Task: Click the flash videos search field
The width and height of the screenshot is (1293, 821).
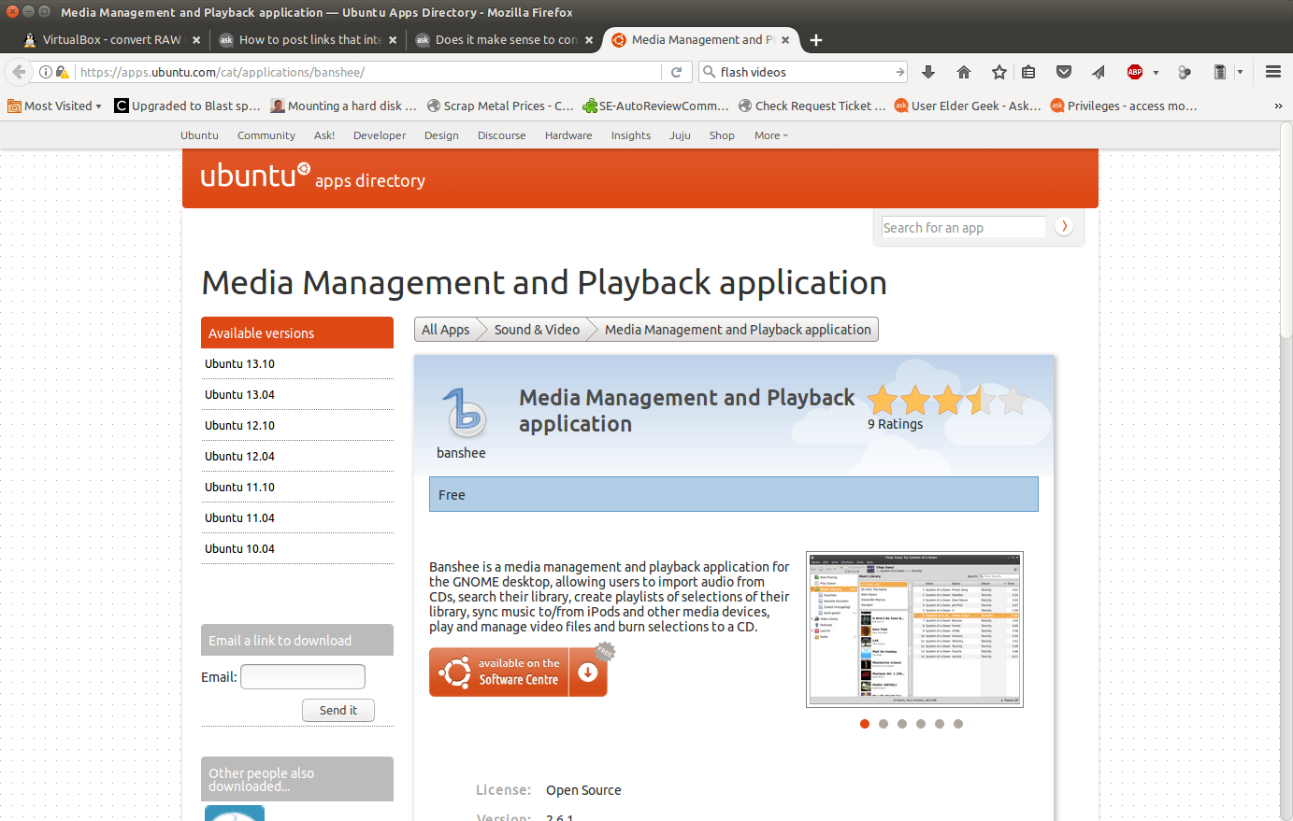Action: [x=804, y=72]
